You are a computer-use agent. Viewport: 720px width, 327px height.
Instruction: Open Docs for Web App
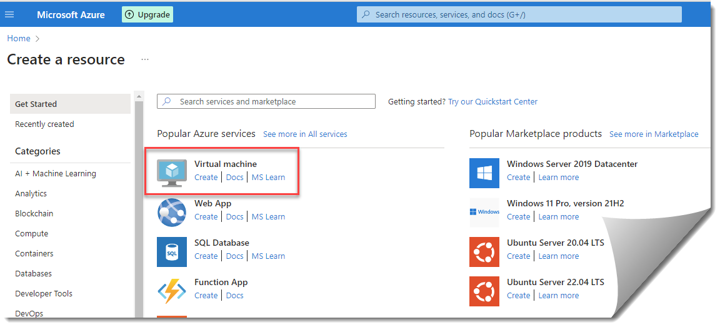[234, 217]
